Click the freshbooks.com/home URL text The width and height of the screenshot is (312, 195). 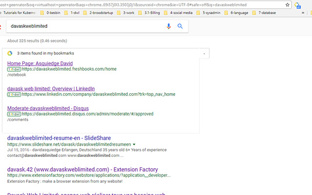point(69,69)
